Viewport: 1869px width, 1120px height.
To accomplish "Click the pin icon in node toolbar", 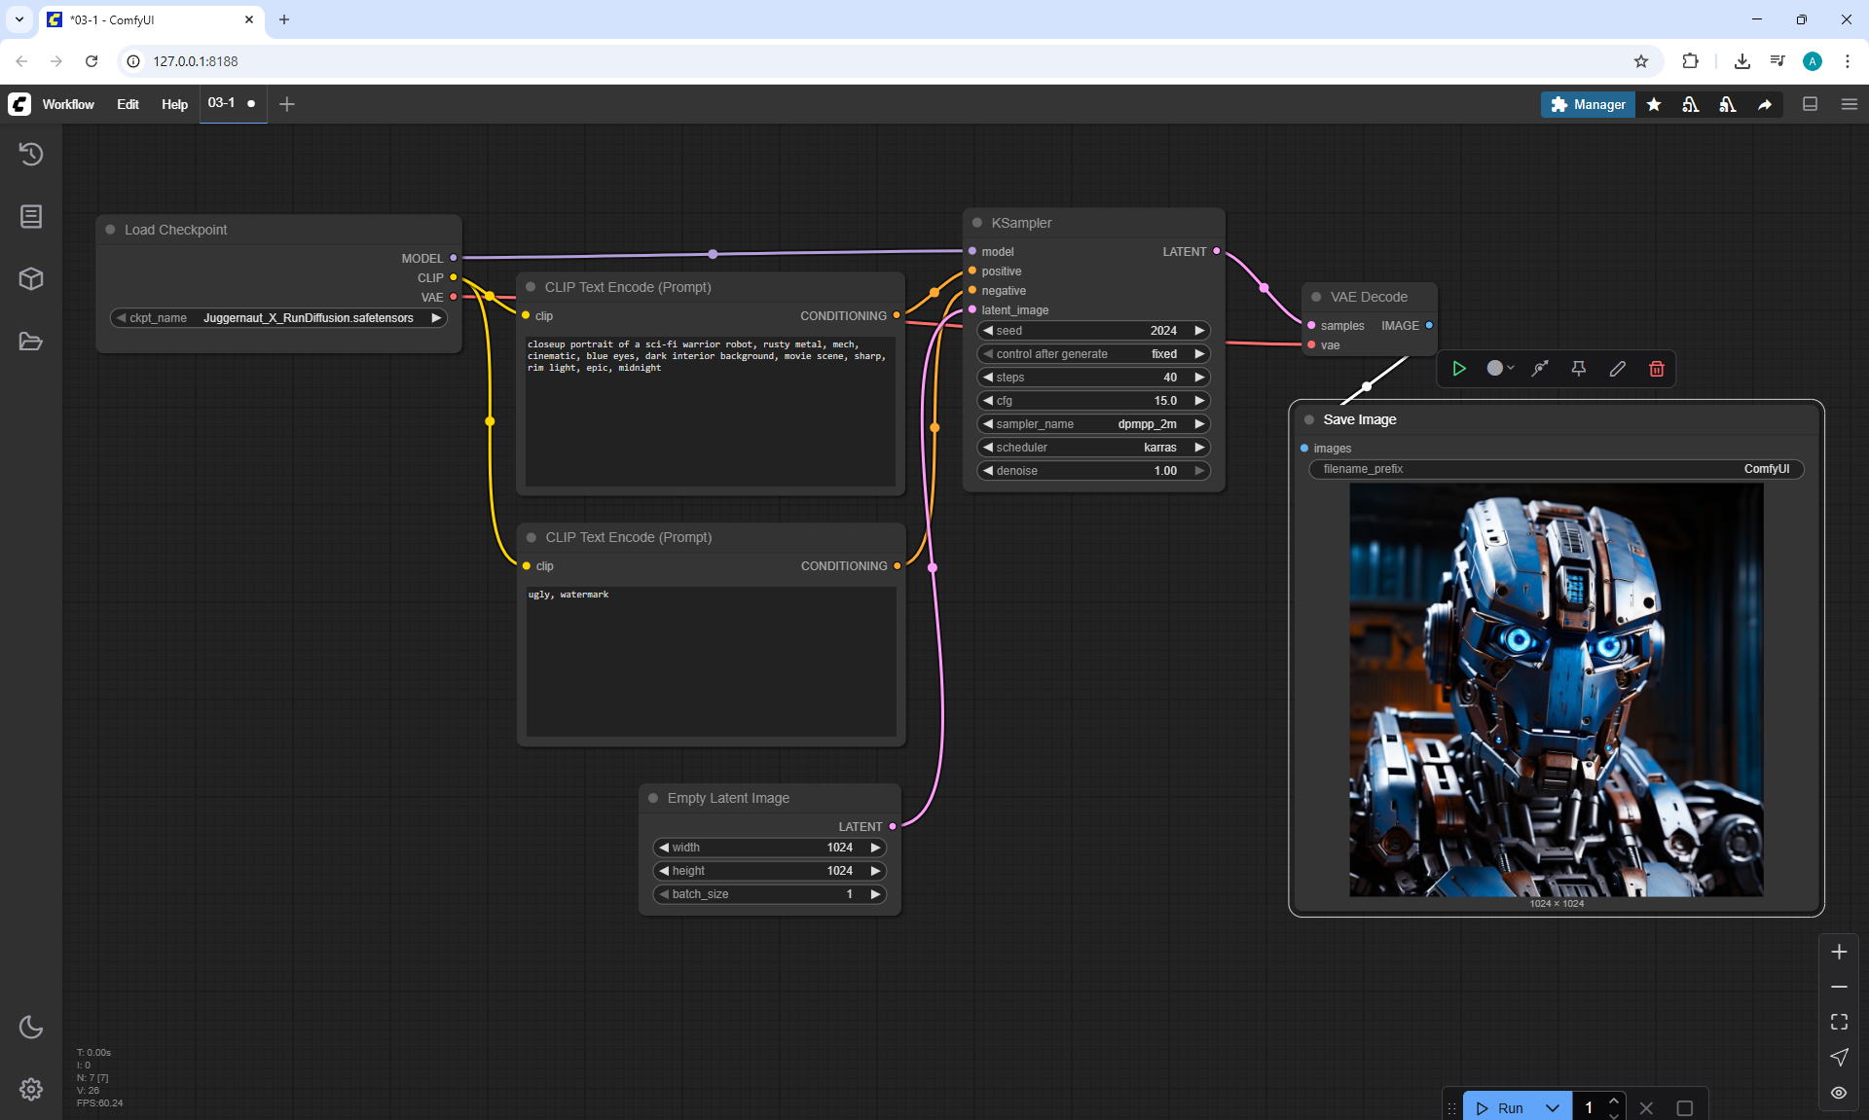I will pos(1578,369).
